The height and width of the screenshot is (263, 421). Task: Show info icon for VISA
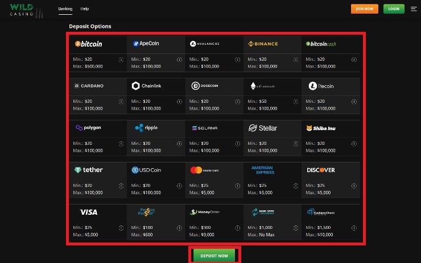[121, 228]
